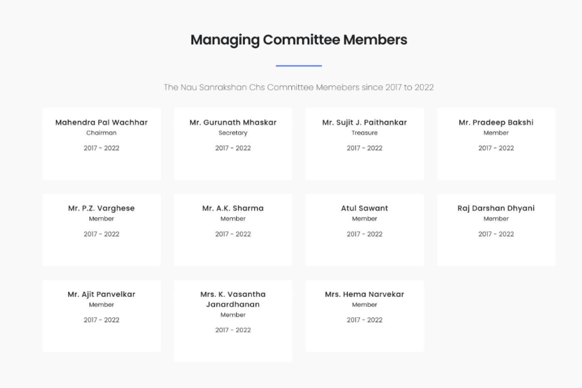
Task: Click Mr. Pradeep Bakshi's name
Action: [x=496, y=122]
